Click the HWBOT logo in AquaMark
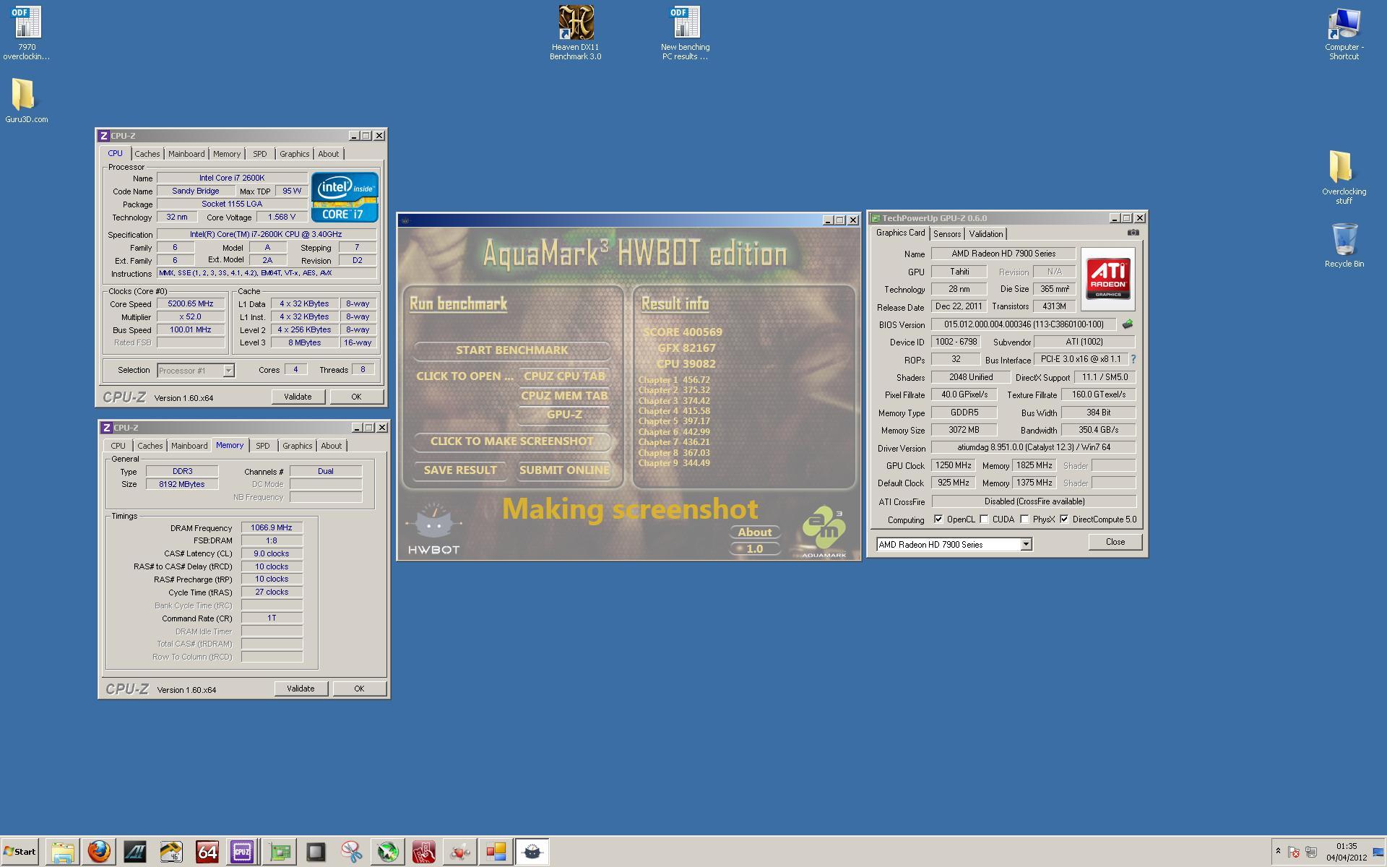Screen dimensions: 1387x867 coord(433,528)
